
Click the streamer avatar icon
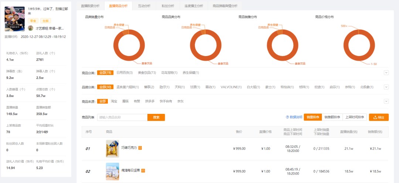click(x=30, y=28)
